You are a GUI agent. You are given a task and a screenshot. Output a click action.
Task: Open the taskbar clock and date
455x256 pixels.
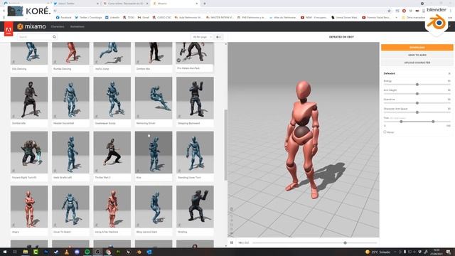click(437, 252)
